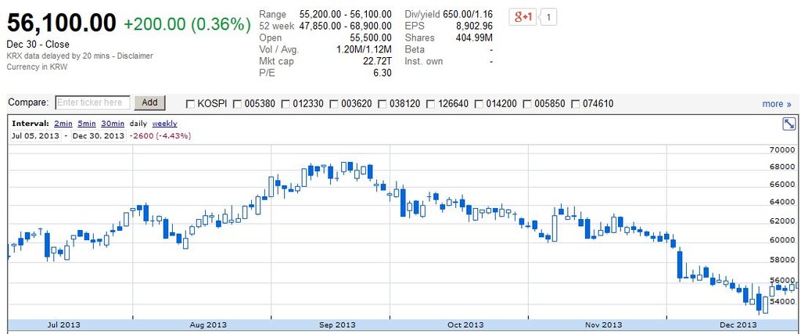The image size is (801, 334).
Task: Click the Add compare button
Action: 149,102
